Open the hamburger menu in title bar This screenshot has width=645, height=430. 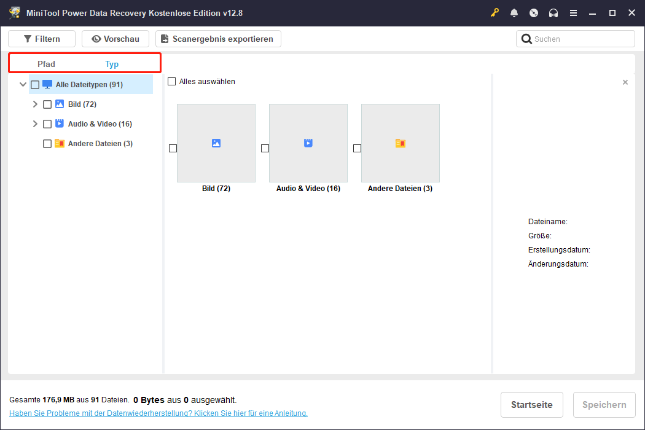[573, 12]
